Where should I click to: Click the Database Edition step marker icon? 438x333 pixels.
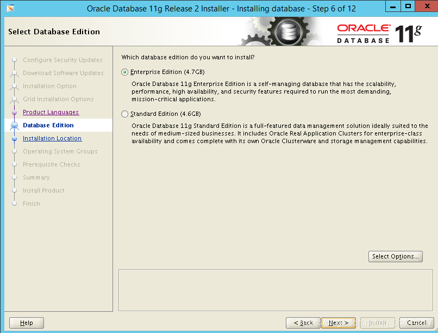[x=14, y=126]
